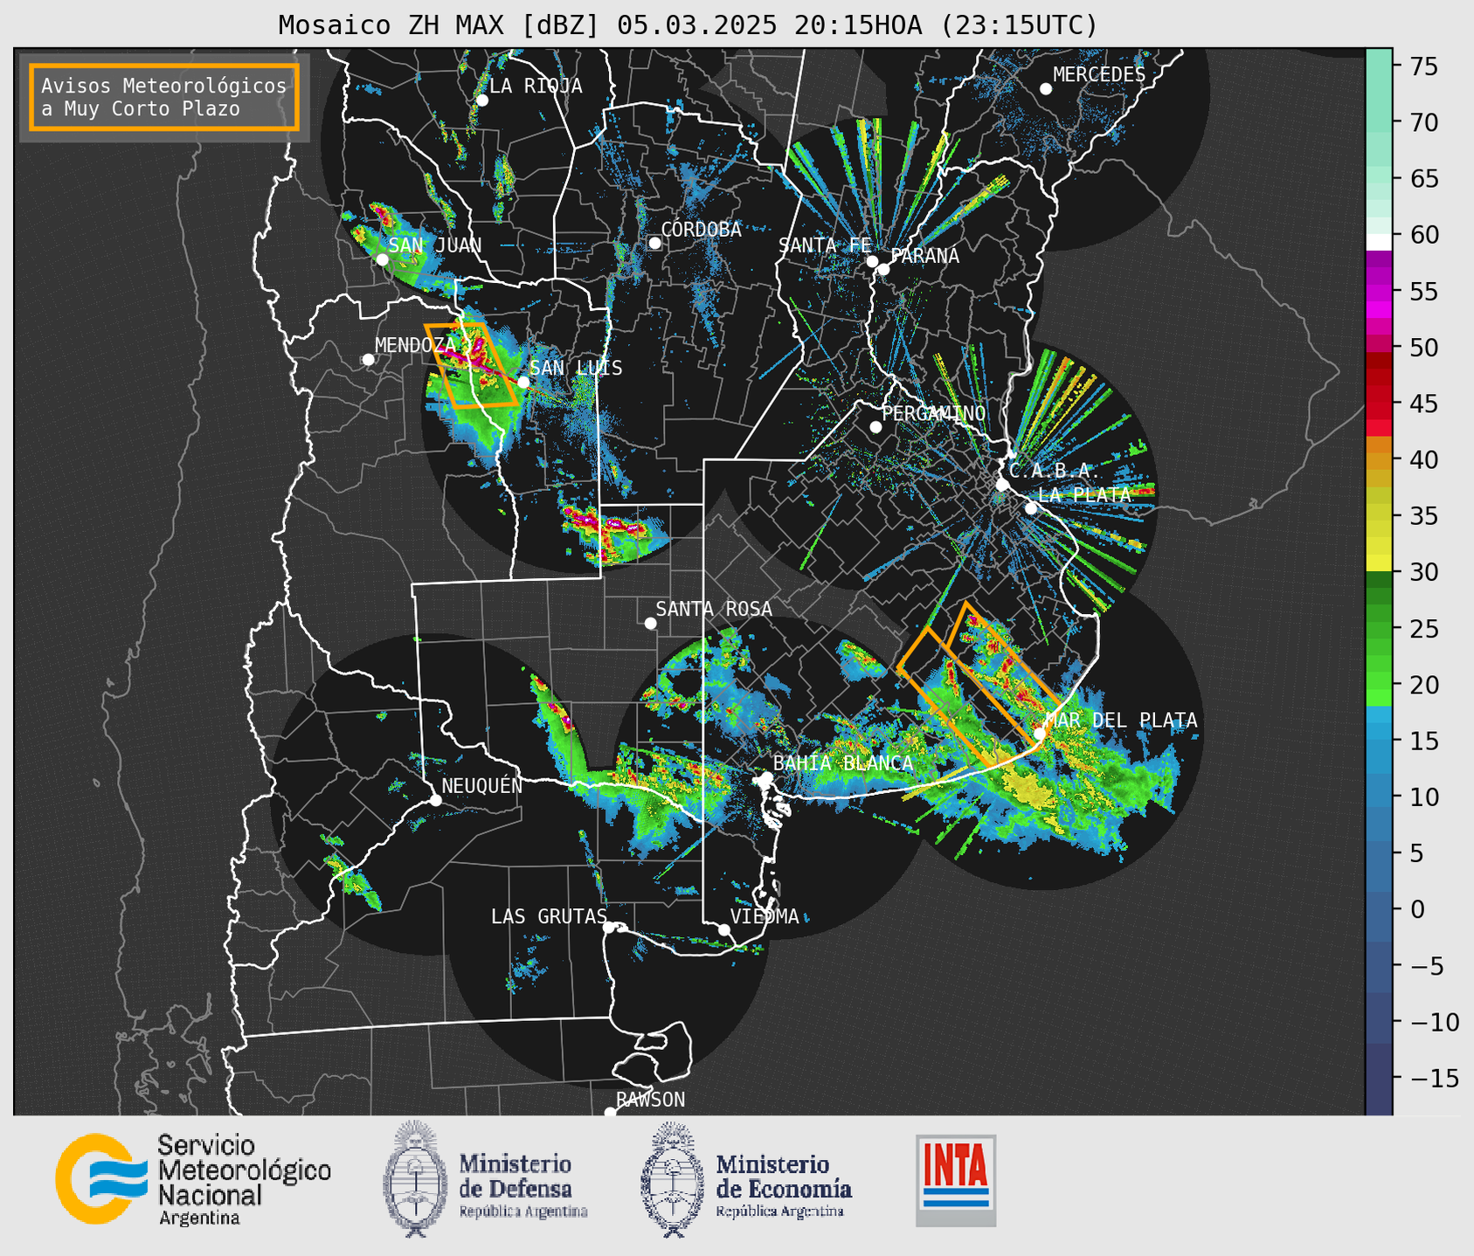Viewport: 1474px width, 1256px height.
Task: Click the SANTA ROSA city label
Action: [x=714, y=609]
